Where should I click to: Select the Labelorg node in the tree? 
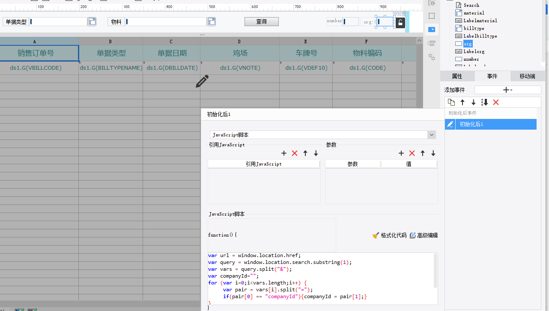click(474, 51)
